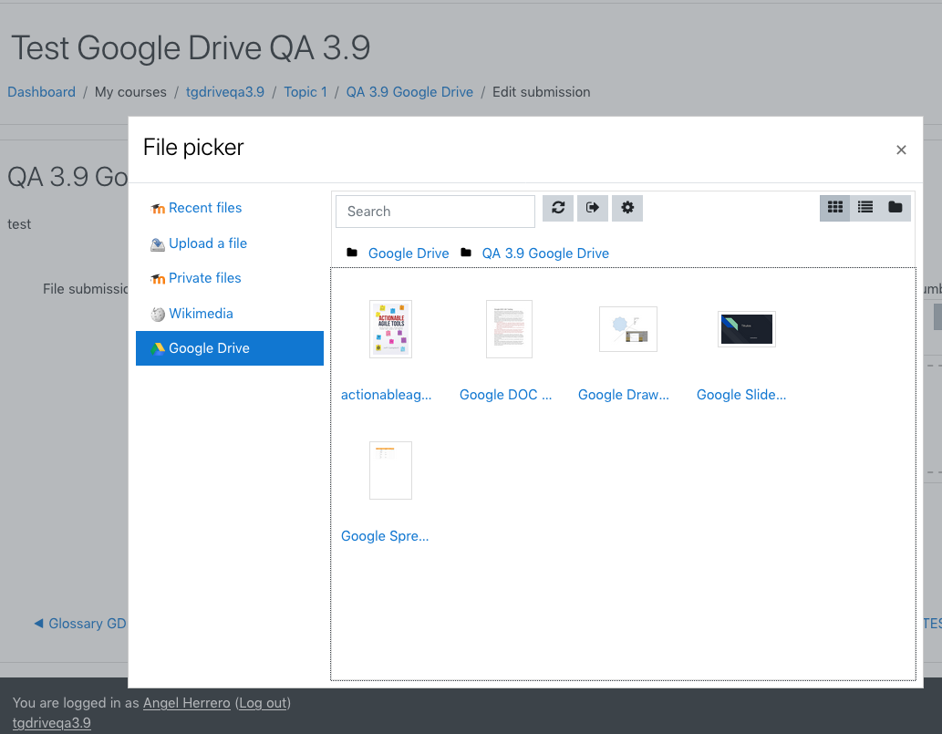Click QA 3.9 Google Drive path folder

(545, 253)
